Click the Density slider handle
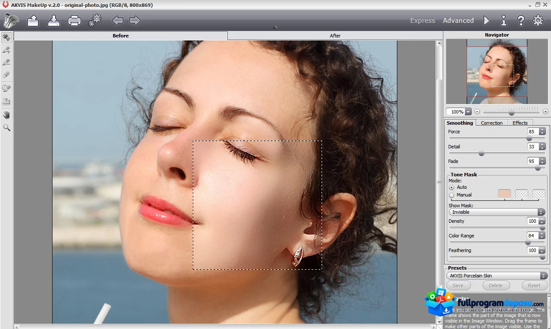This screenshot has width=551, height=329. [542, 228]
